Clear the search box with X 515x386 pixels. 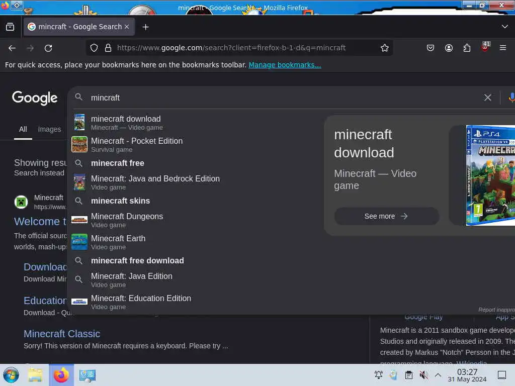[487, 98]
